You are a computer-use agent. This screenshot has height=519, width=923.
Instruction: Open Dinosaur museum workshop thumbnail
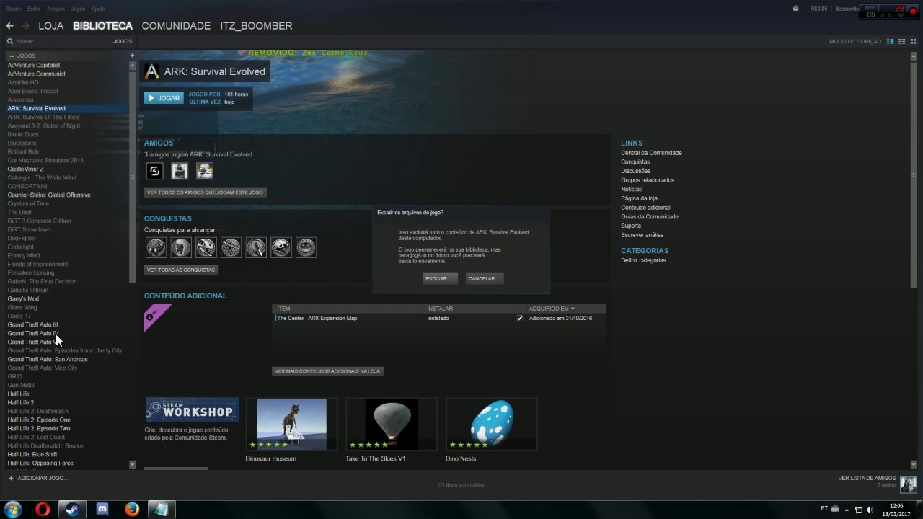coord(291,425)
